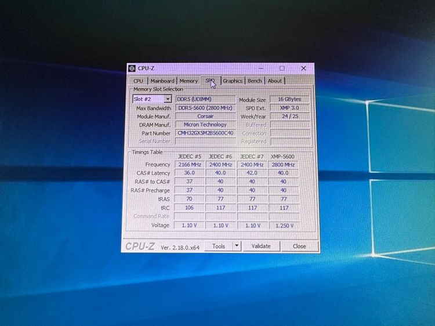Click the Micron Technology DRAM value
Image resolution: width=435 pixels, height=326 pixels.
point(205,125)
